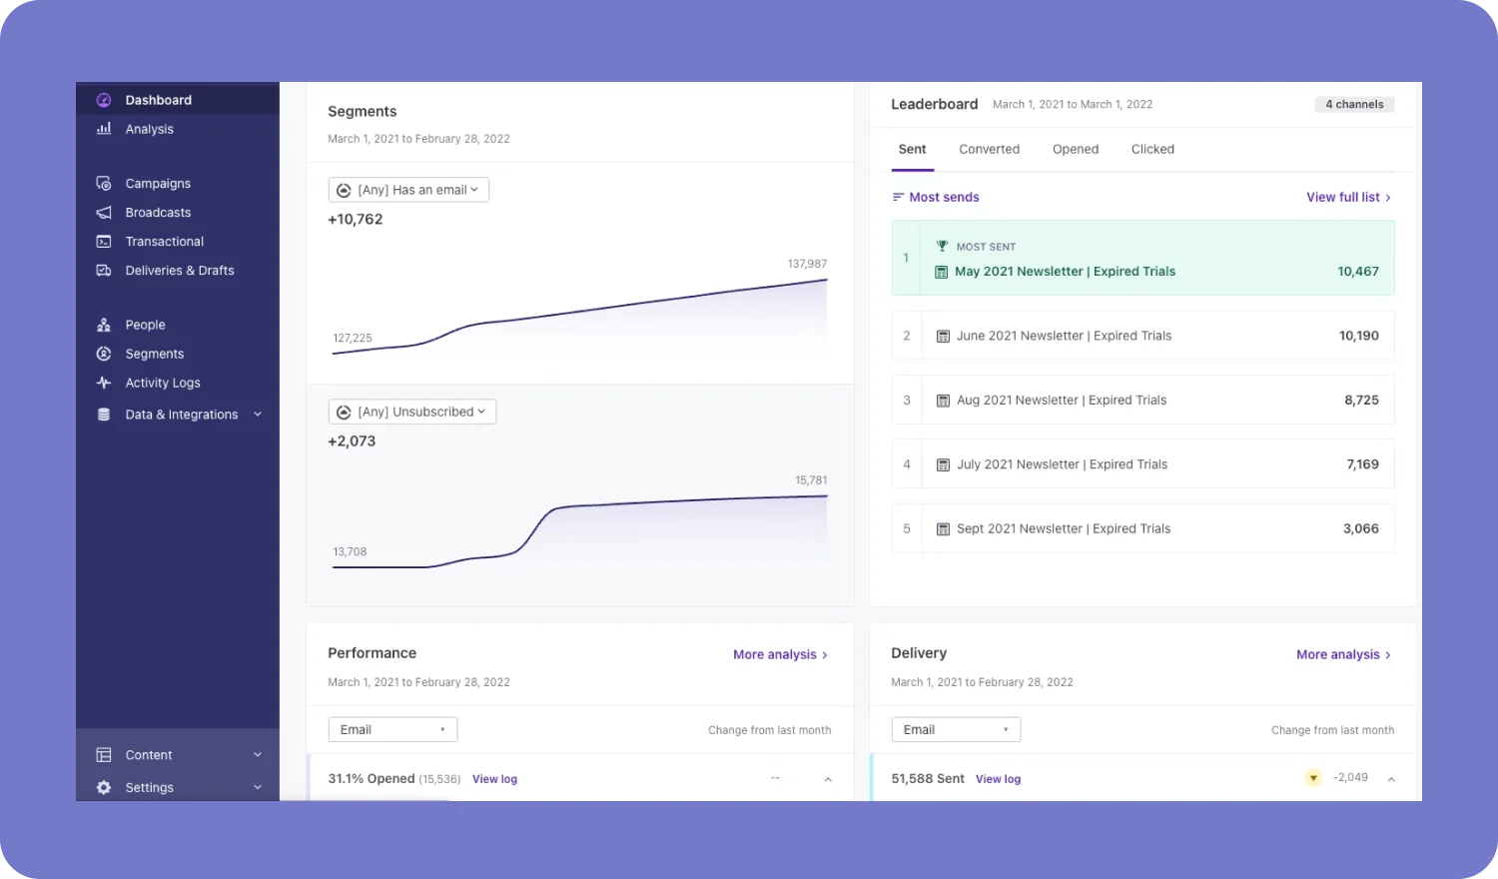Open the [Any] Has an email dropdown
Viewport: 1498px width, 879px height.
click(408, 190)
